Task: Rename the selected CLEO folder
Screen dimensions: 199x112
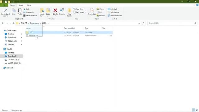Action: 62,12
